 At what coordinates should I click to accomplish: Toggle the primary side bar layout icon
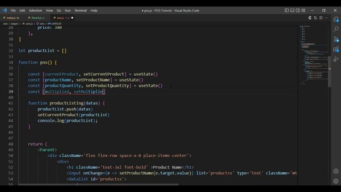point(287,11)
